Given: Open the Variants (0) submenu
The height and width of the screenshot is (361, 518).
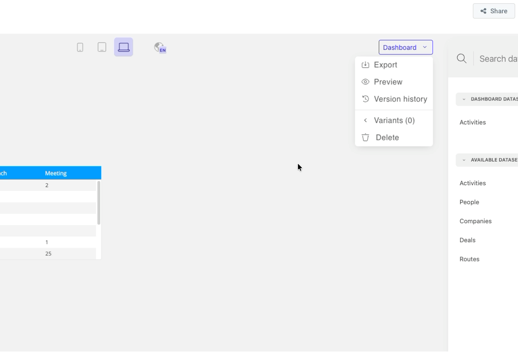Looking at the screenshot, I should tap(394, 120).
